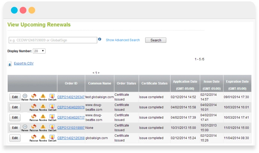Image resolution: width=259 pixels, height=153 pixels.
Task: Click the Export to CSV link
Action: coord(24,64)
